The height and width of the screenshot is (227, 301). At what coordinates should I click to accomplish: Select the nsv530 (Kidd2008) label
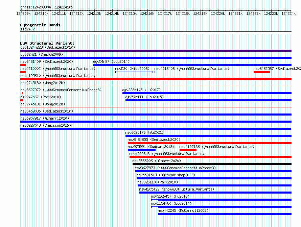pos(132,69)
